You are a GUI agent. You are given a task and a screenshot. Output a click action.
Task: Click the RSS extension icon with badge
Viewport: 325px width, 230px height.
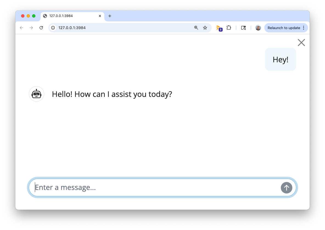(219, 28)
